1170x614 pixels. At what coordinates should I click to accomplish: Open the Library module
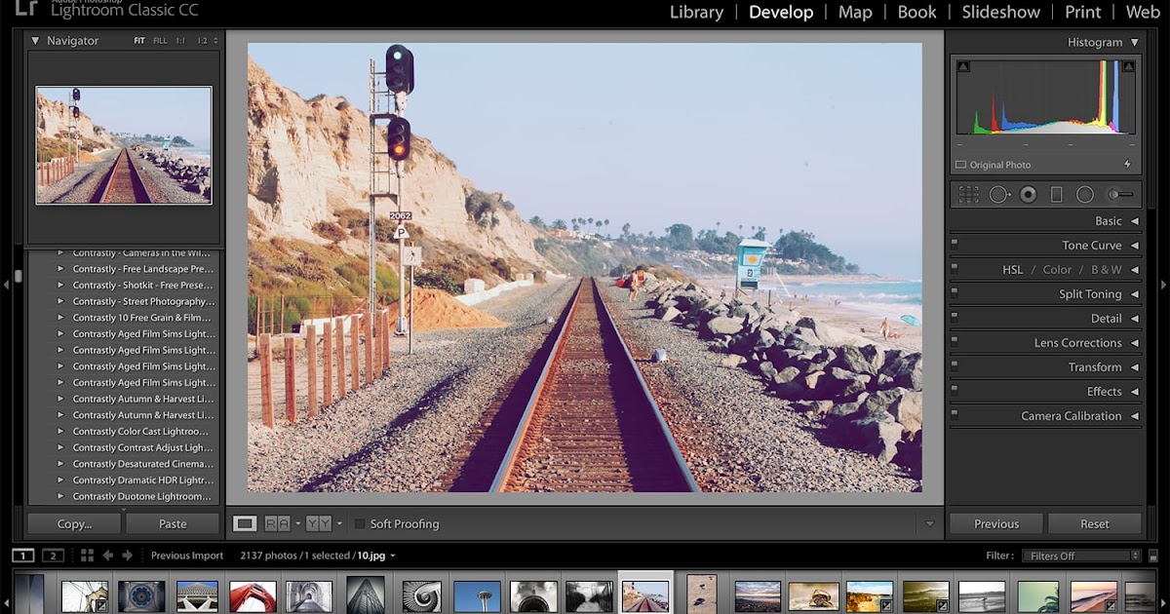tap(696, 12)
